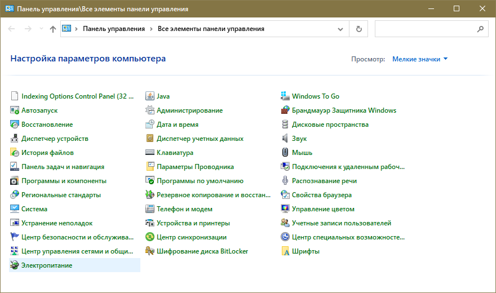Open the Программы и компоненты link
The image size is (496, 293).
(x=64, y=181)
